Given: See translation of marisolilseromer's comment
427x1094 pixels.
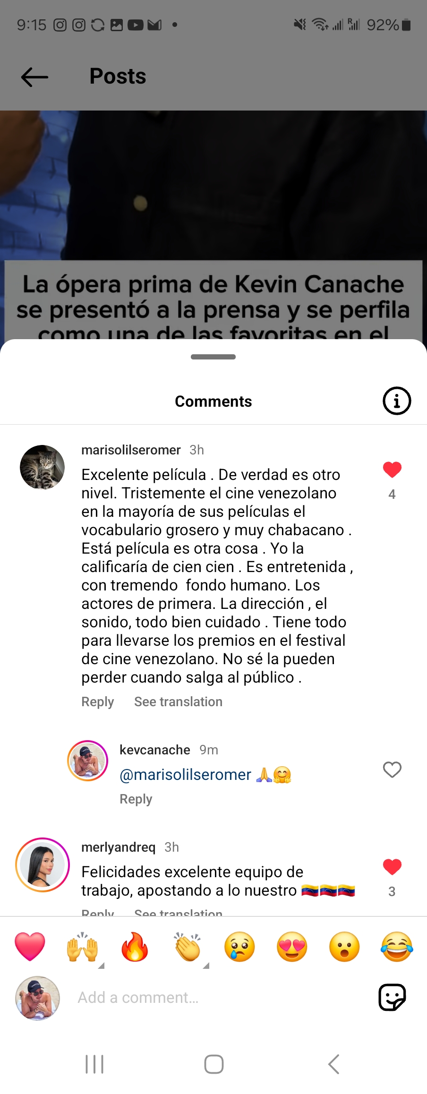Looking at the screenshot, I should 178,702.
